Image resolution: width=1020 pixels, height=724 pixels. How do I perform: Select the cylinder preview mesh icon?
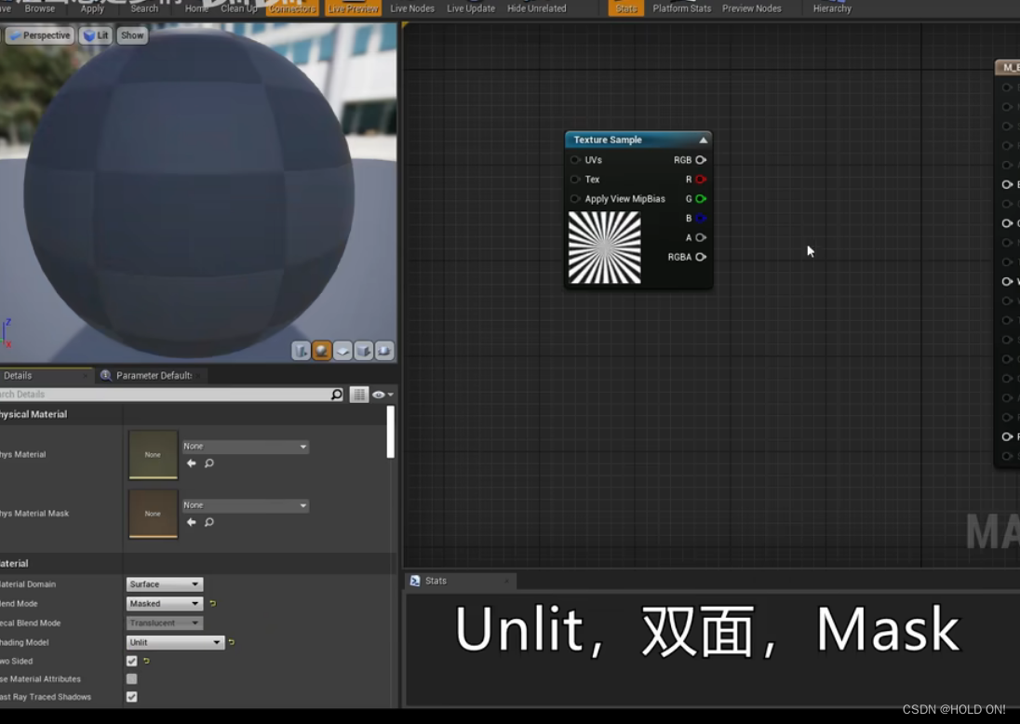tap(301, 351)
